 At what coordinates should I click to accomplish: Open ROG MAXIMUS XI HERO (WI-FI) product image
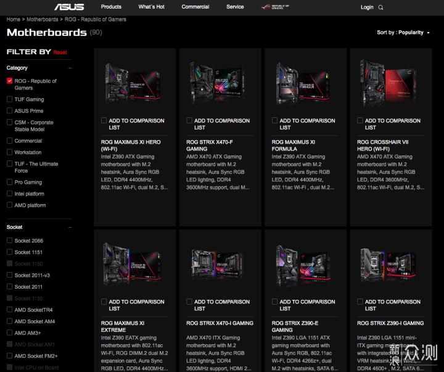tap(133, 83)
